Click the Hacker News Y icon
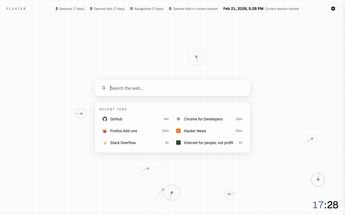 pos(178,131)
